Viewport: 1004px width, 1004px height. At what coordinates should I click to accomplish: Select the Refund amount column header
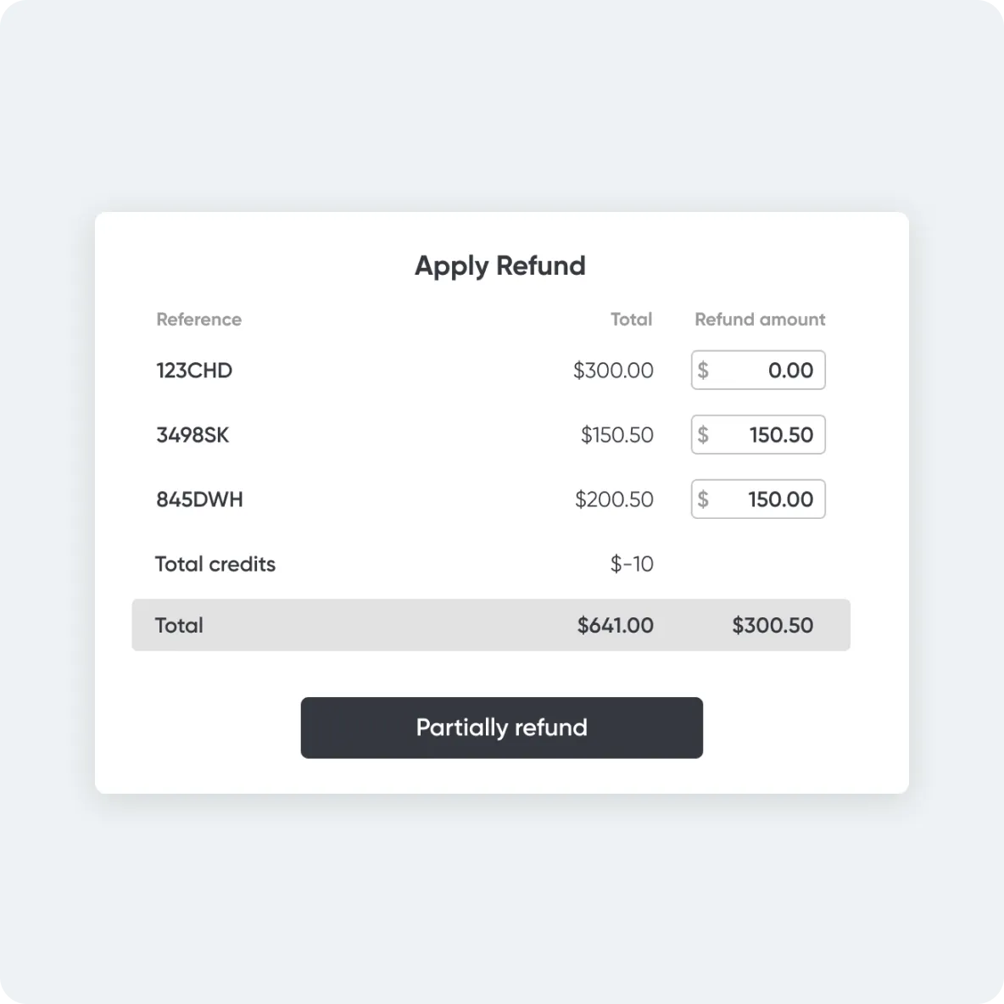(760, 320)
